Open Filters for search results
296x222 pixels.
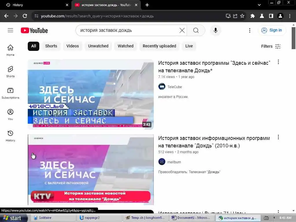(271, 46)
